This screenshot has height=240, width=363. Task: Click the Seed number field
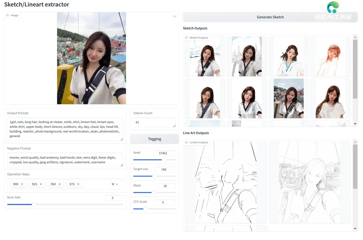click(164, 153)
